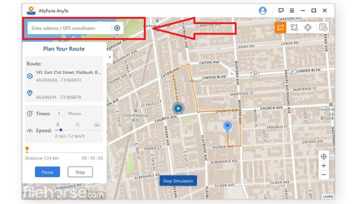Open the user account avatar
Screen dimensions: 357x204
[x=263, y=11]
